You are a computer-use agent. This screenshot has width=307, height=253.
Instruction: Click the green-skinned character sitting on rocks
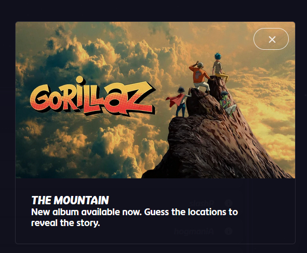227,104
